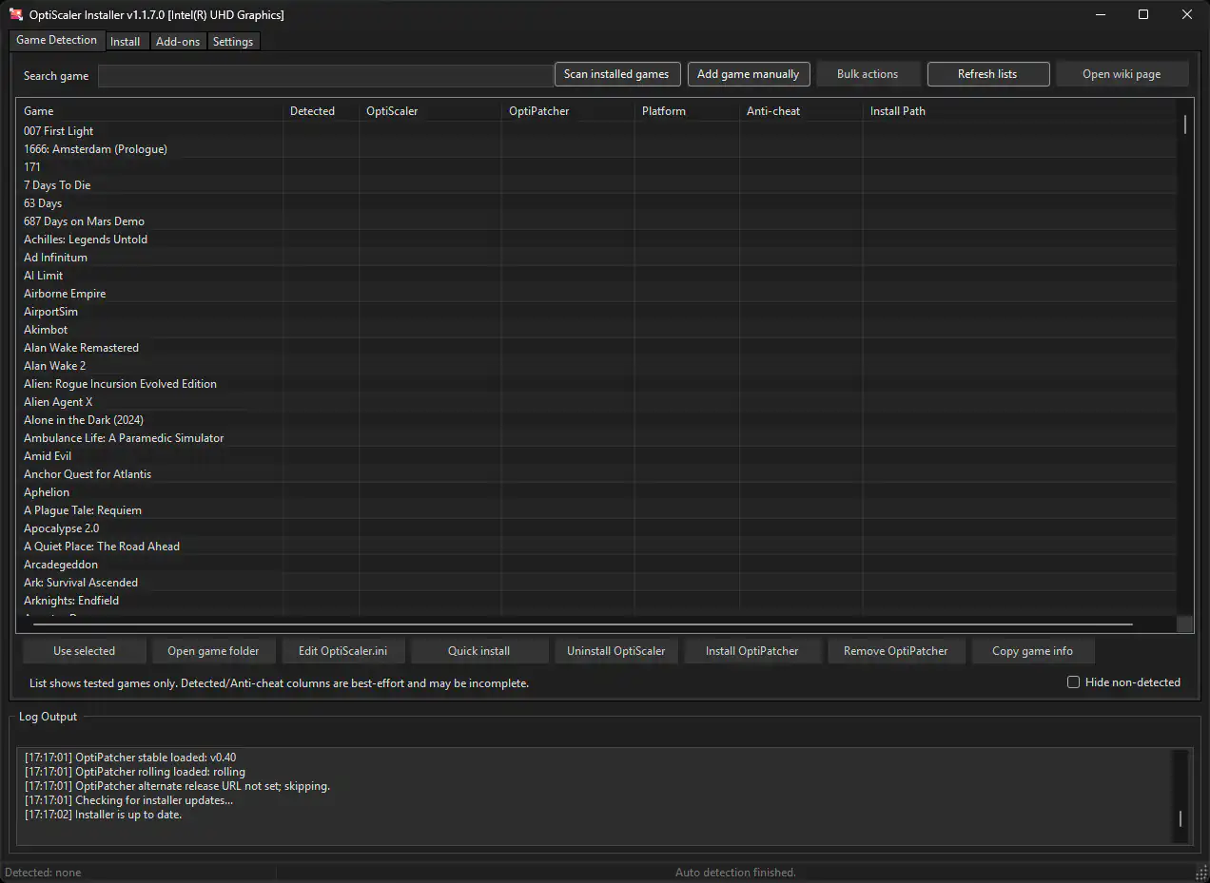The image size is (1210, 883).
Task: Click Open game folder button
Action: [x=213, y=651]
